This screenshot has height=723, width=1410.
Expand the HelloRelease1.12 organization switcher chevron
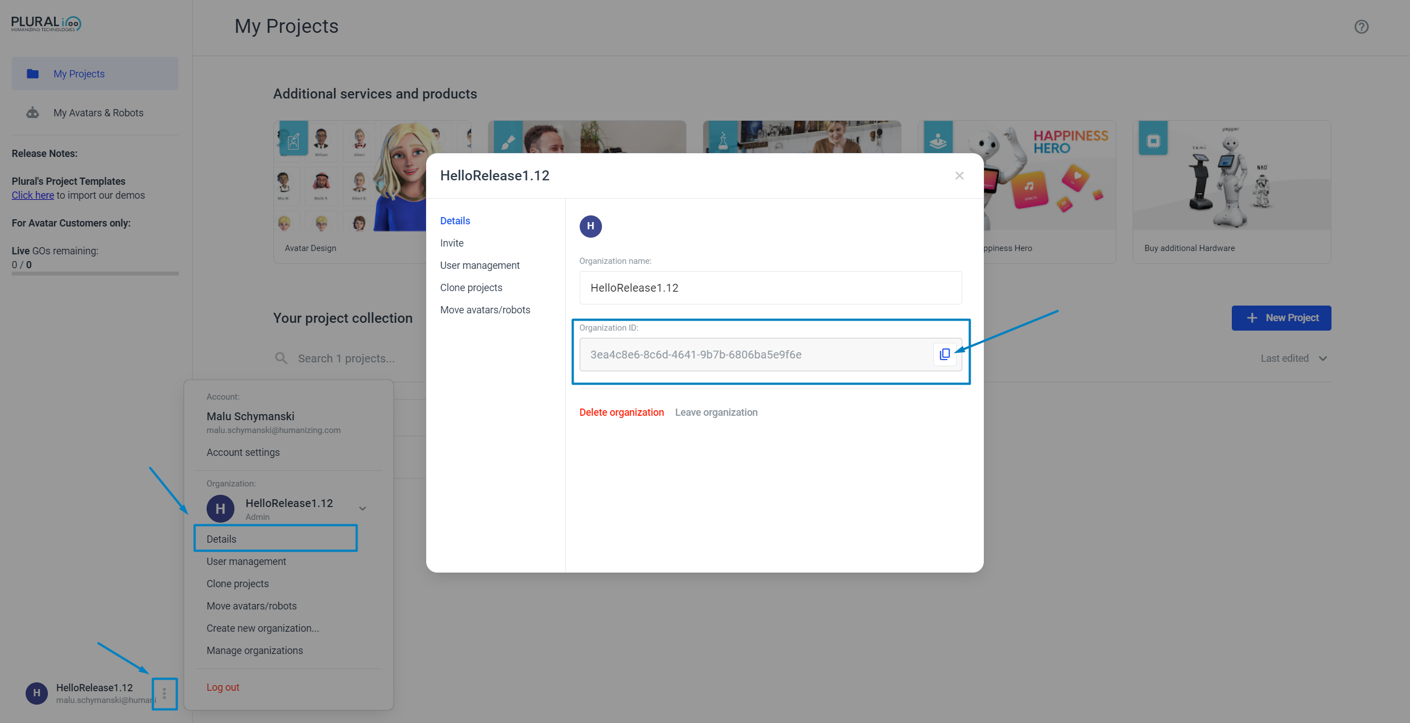point(363,509)
